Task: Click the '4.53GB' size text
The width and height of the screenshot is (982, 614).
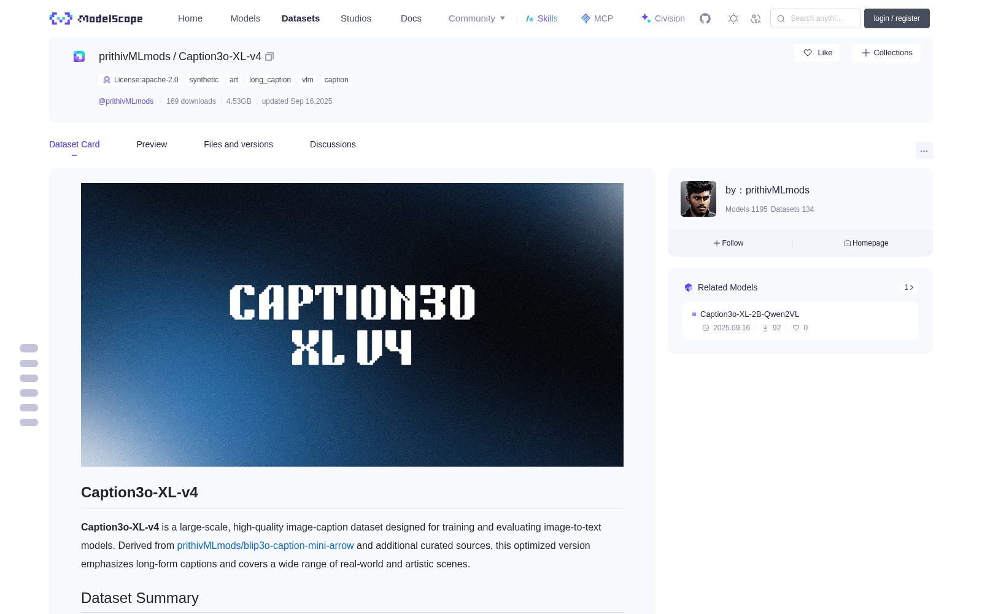Action: 239,101
